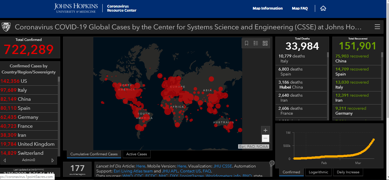Select the Confirmed chart tab
Viewport: 389px width, 180px height.
point(291,172)
